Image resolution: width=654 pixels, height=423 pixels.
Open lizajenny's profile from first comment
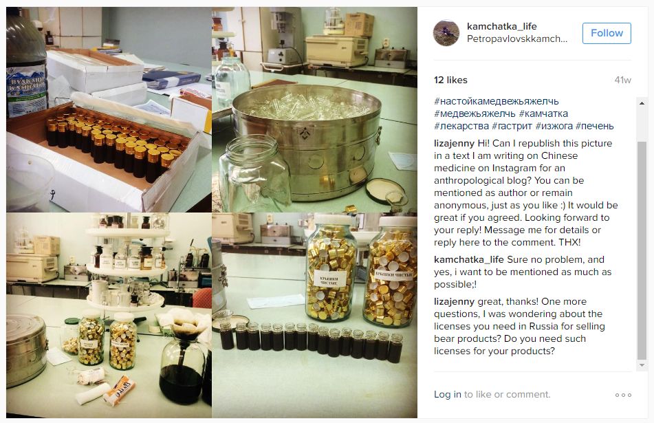click(x=454, y=143)
